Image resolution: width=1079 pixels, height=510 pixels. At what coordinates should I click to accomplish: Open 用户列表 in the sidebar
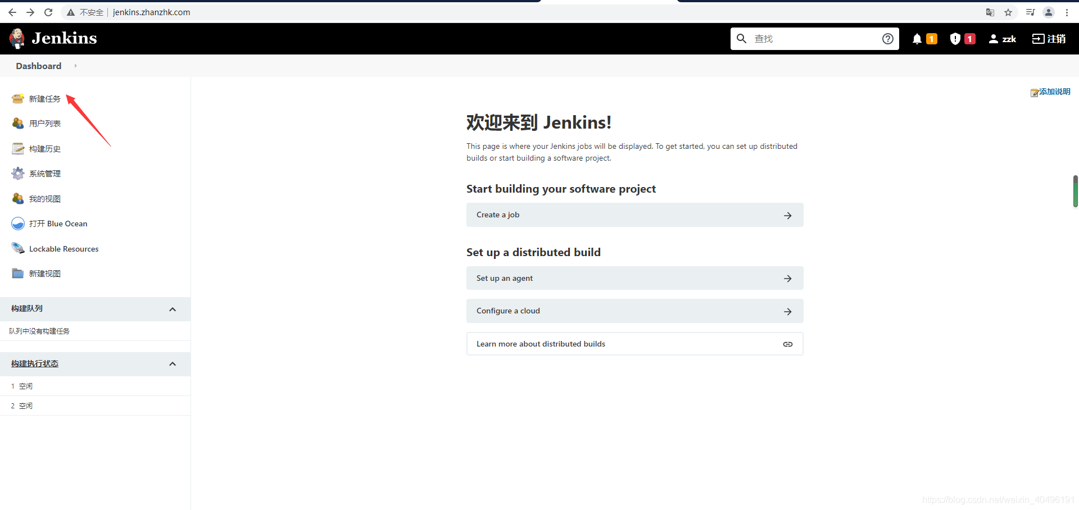[44, 124]
